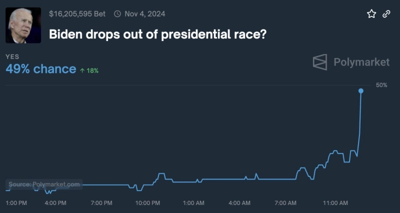Click the copy link icon
400x213 pixels.
(x=386, y=14)
